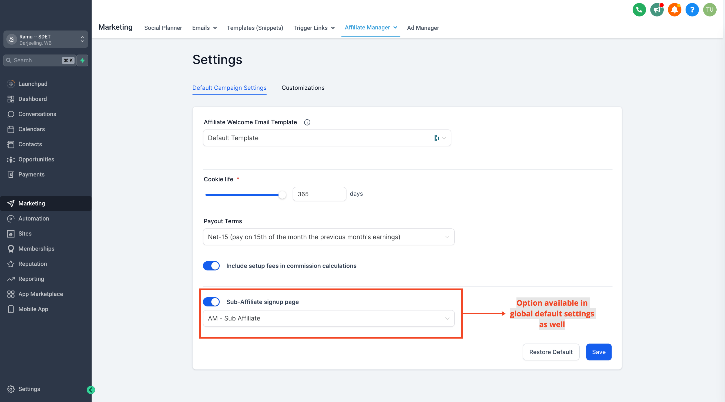Disable Include setup fees in commission toggle
Image resolution: width=725 pixels, height=402 pixels.
click(x=211, y=266)
